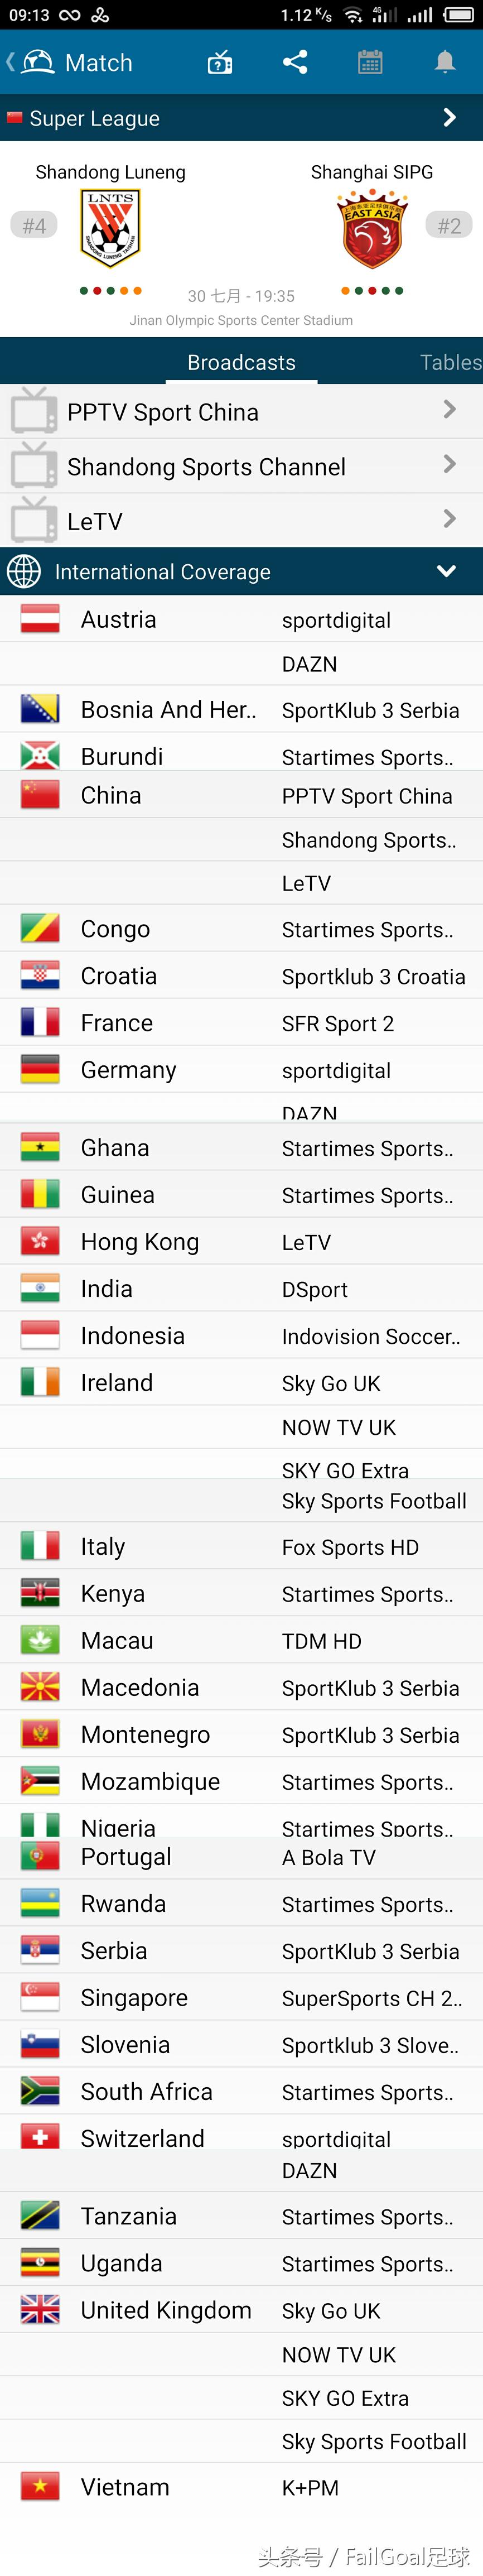Tap Shandong Luneng recent form dots
The image size is (483, 2576).
110,291
